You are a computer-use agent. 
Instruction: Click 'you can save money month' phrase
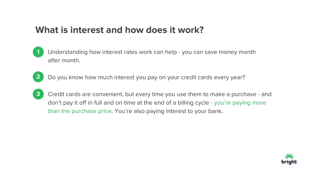click(x=219, y=52)
